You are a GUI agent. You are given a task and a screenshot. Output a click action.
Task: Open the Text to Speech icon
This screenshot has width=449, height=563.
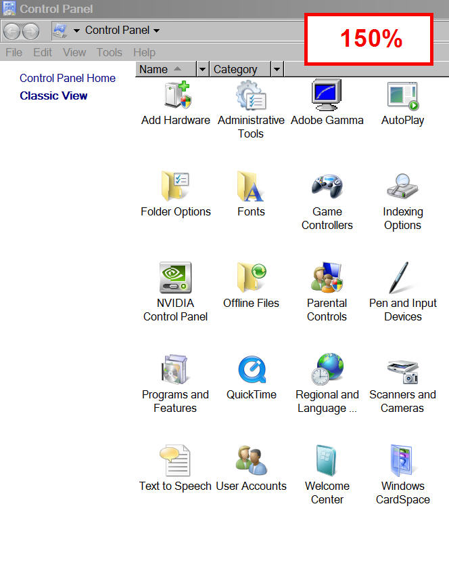(175, 461)
